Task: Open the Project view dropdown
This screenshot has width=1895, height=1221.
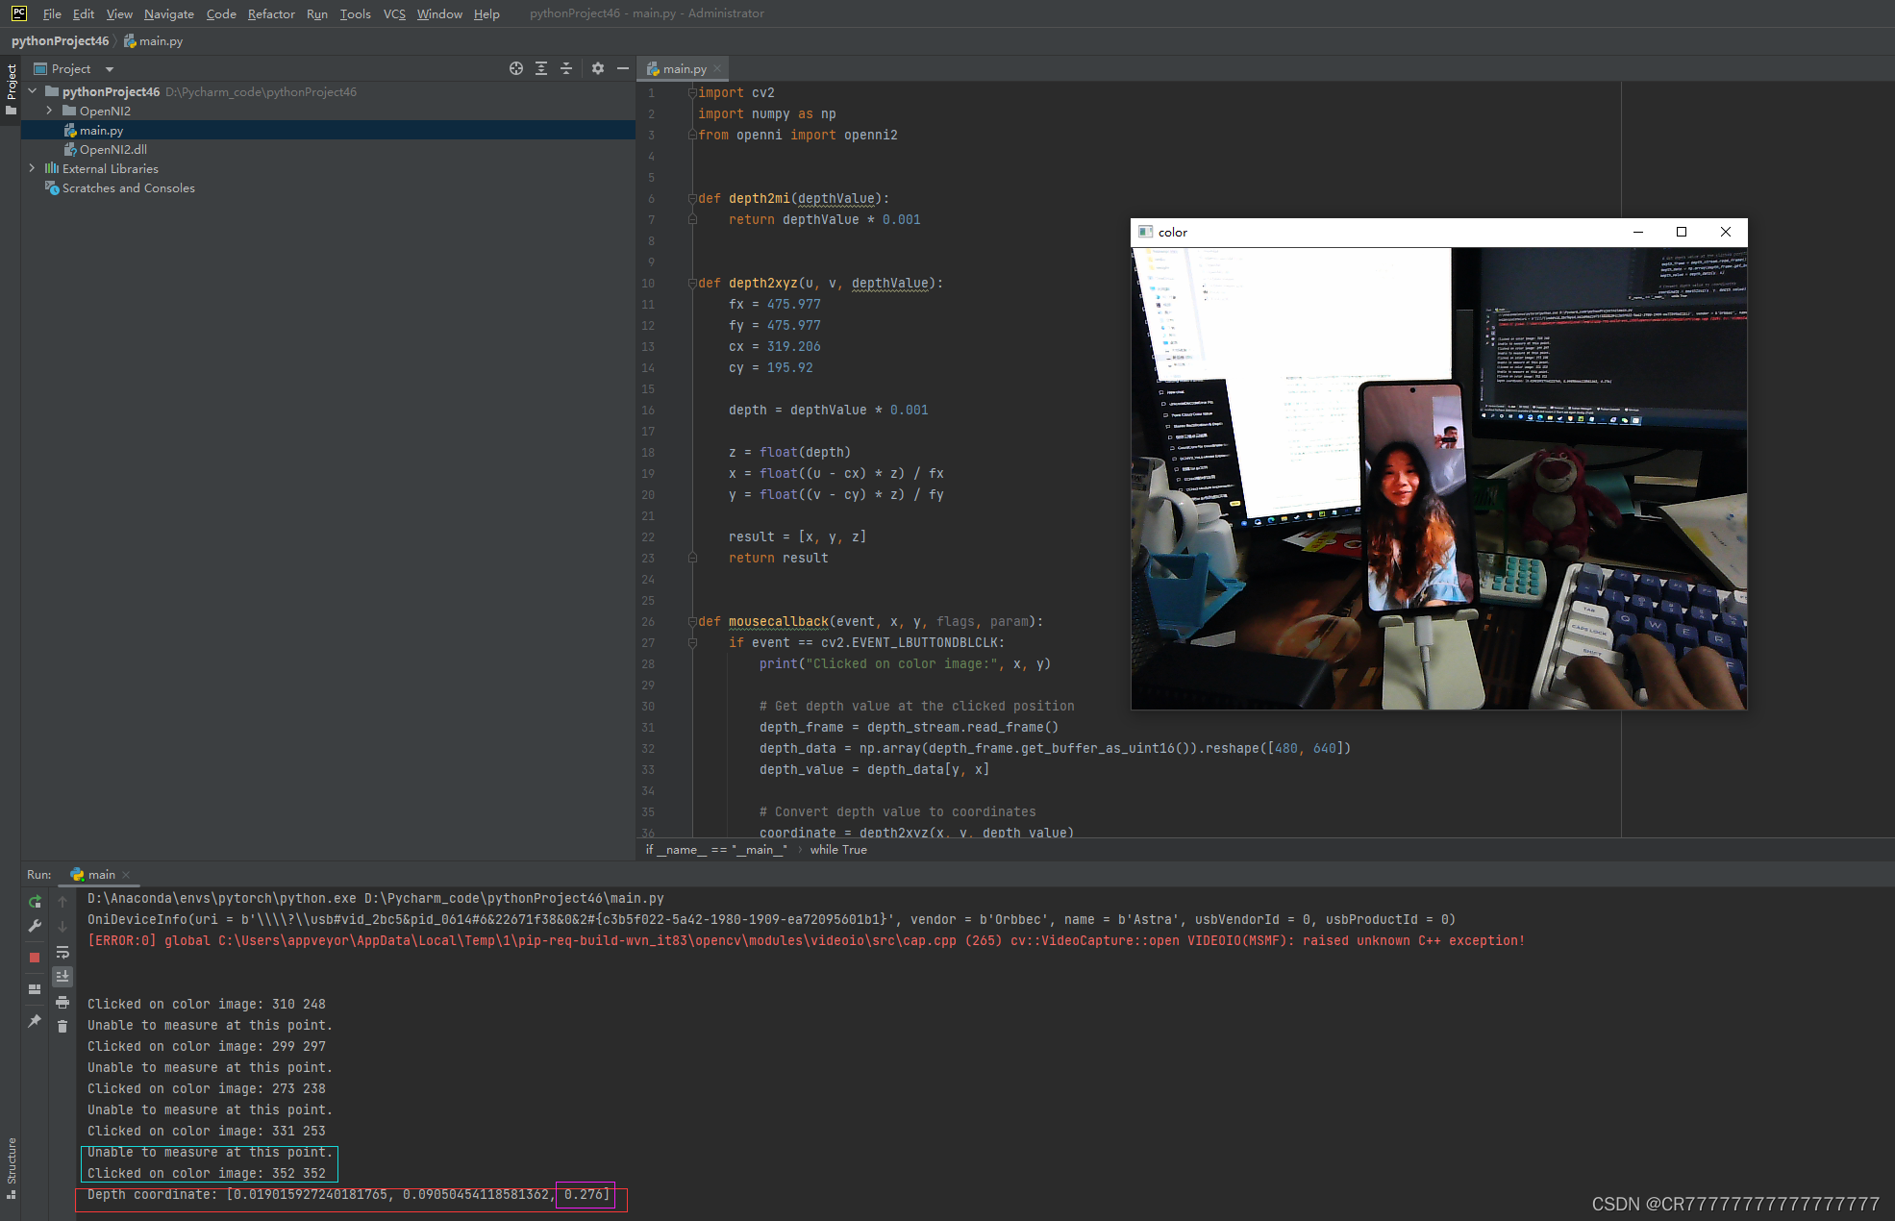Action: (x=110, y=69)
